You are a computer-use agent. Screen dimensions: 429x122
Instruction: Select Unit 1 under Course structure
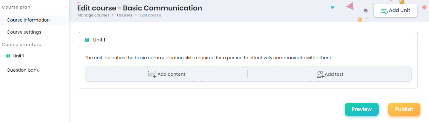coord(18,56)
